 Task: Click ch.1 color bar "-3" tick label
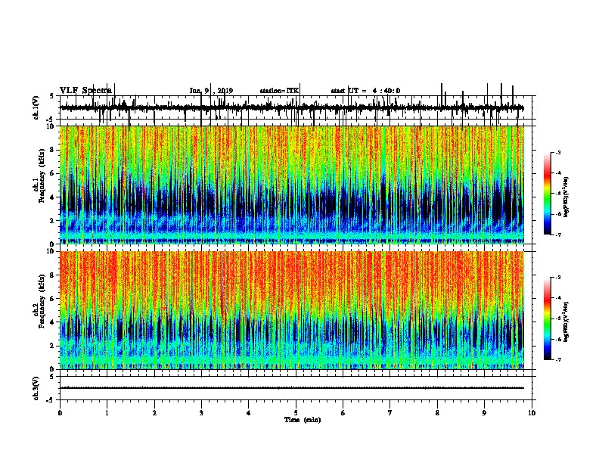coord(558,153)
